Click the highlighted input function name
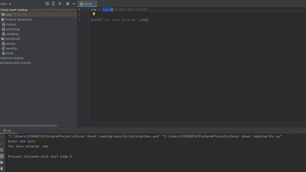Viewport: 306px width, 172px height. pos(107,10)
